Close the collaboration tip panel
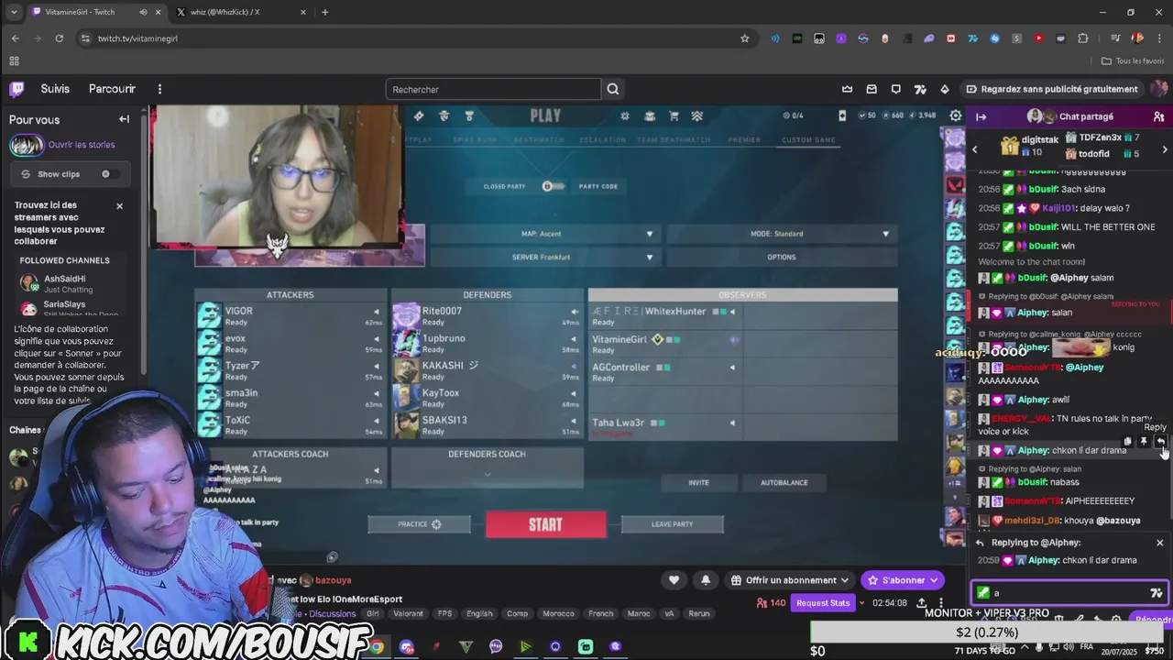The image size is (1173, 660). click(x=119, y=206)
